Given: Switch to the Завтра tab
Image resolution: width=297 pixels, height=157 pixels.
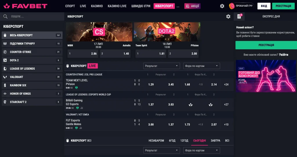Looking at the screenshot, I should [215, 141].
